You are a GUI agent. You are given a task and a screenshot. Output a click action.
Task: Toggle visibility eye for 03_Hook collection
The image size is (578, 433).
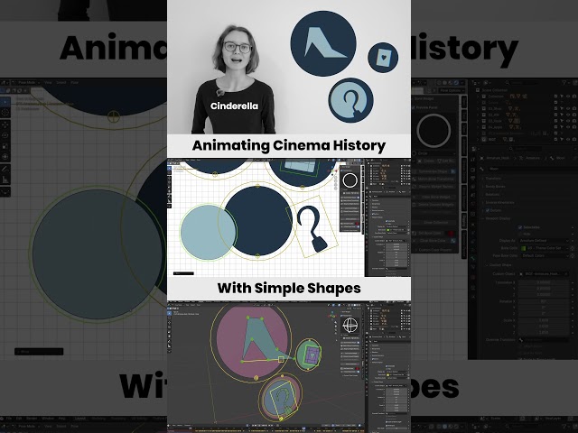[568, 121]
